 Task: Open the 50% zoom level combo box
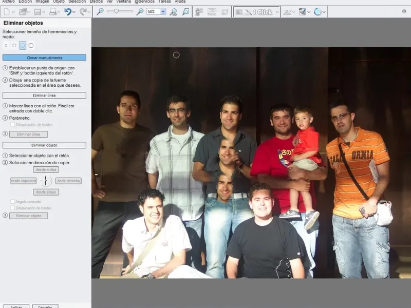pyautogui.click(x=156, y=11)
